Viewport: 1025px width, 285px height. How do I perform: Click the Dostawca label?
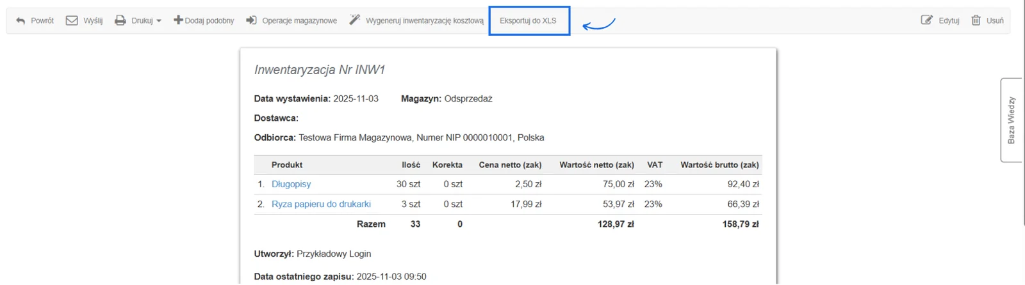coord(276,118)
